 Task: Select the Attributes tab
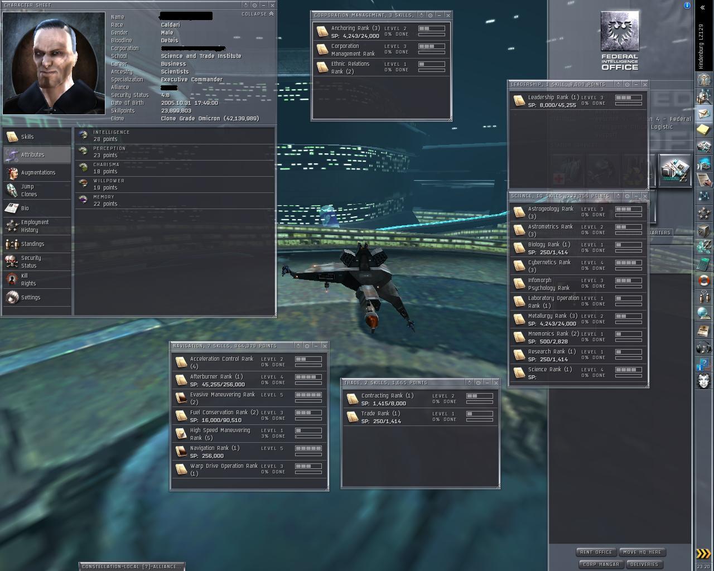pos(37,154)
